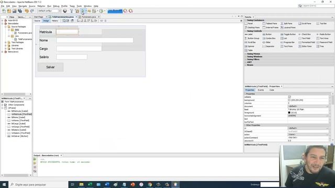Click the foreground black color swatch
Viewport: 335px width, 188px height.
tap(289, 113)
